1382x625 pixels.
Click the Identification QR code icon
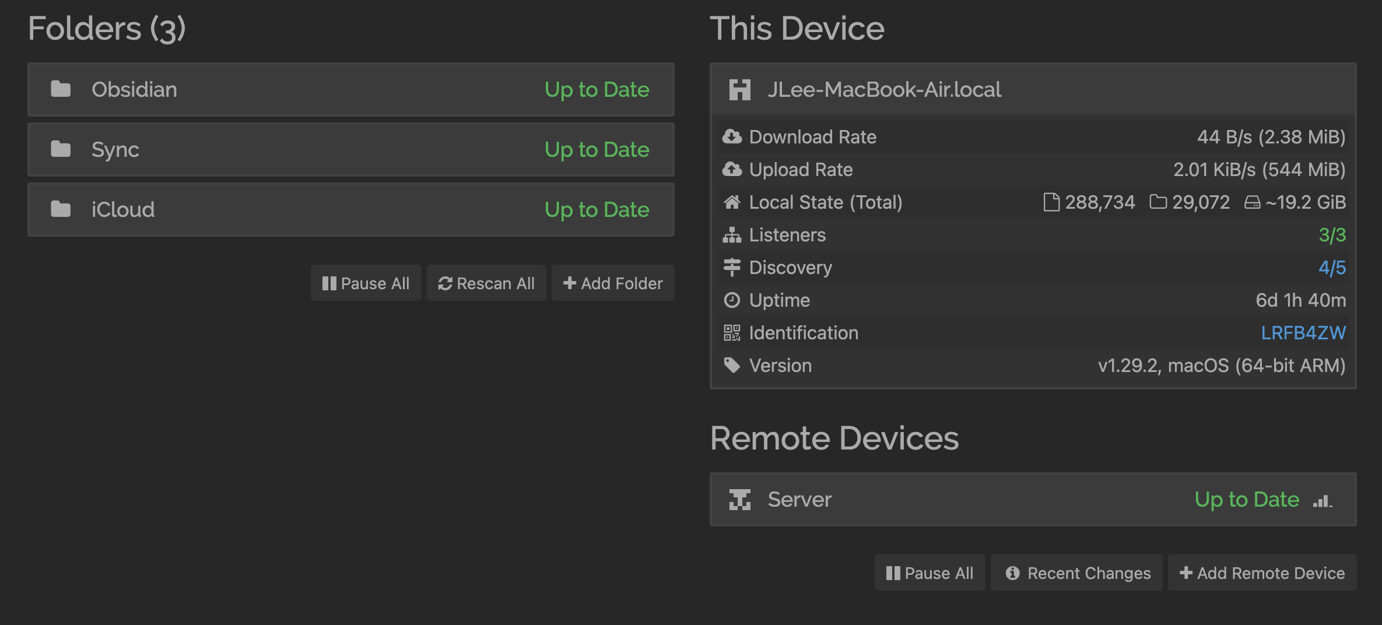[732, 333]
